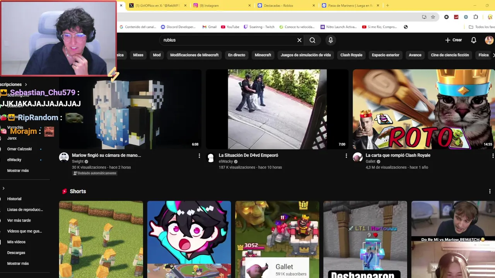Open title Marlow fingió su cámara de mano
Viewport: 495px width, 278px height.
pos(106,155)
